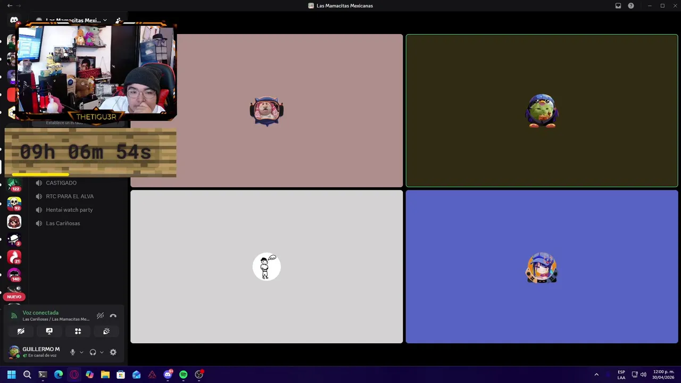
Task: Go back with arrow in title bar
Action: click(9, 5)
